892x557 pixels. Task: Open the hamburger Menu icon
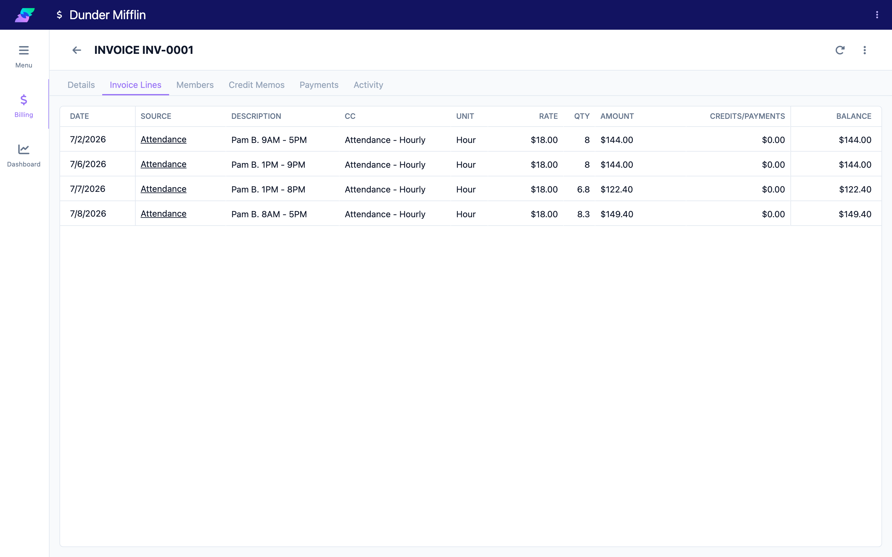(x=24, y=50)
